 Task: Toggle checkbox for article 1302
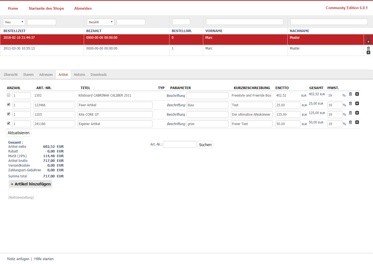[x=9, y=95]
